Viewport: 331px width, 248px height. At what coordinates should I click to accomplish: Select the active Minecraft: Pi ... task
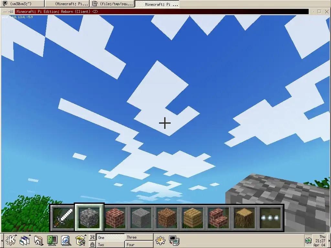coord(157,4)
